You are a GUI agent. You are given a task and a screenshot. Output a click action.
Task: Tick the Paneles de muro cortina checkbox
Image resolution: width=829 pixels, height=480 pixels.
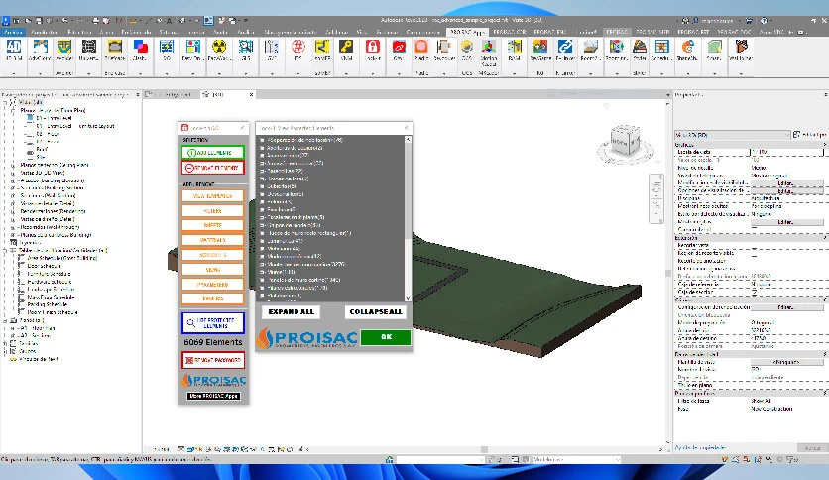262,280
